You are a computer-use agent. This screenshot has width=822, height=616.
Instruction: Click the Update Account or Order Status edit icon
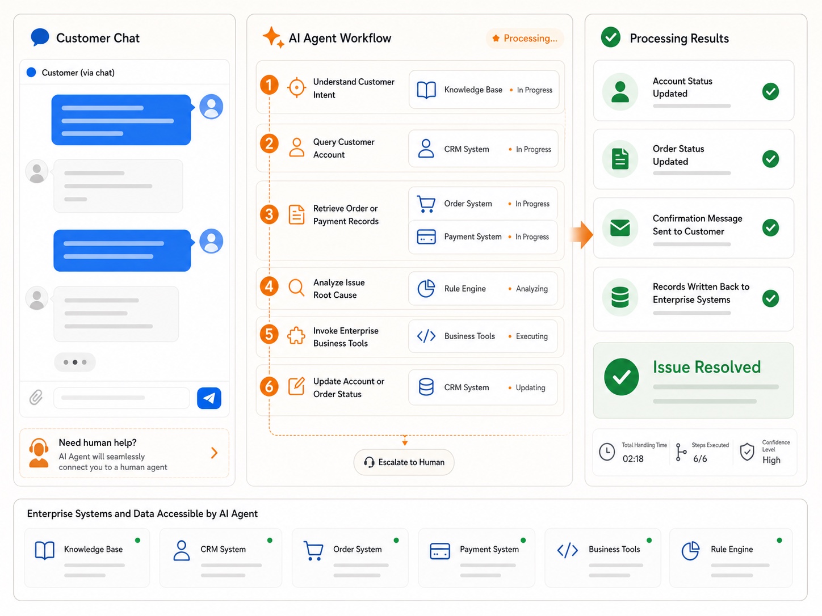pos(296,386)
